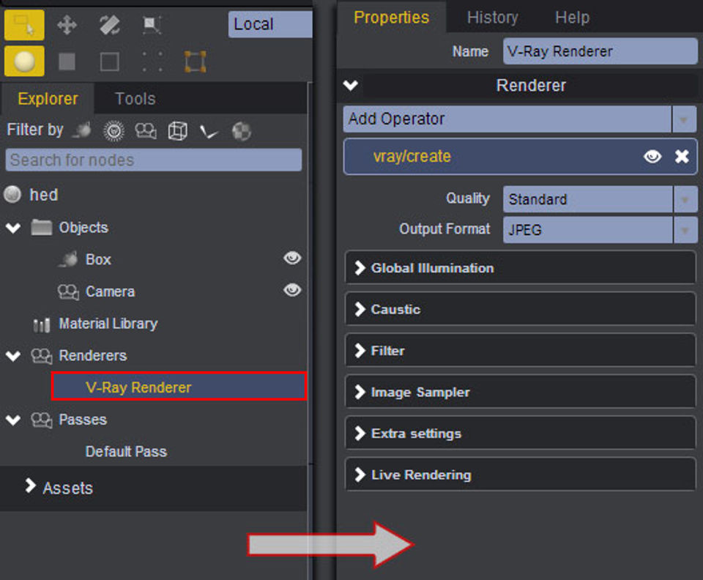Select the hed scene root
This screenshot has width=703, height=580.
43,195
